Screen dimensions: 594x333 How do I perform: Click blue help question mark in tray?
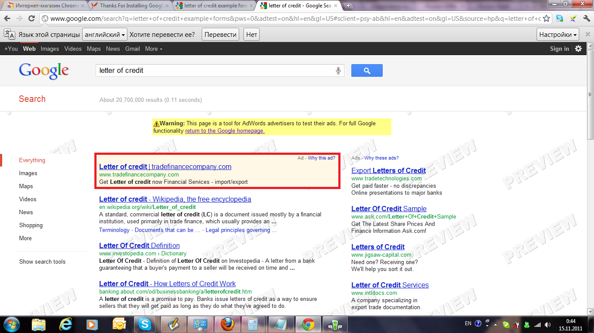[478, 323]
